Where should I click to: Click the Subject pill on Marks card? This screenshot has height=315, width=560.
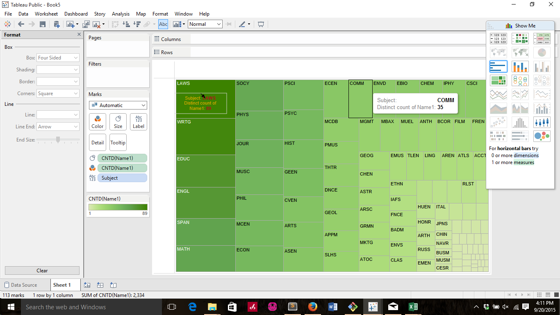[122, 178]
